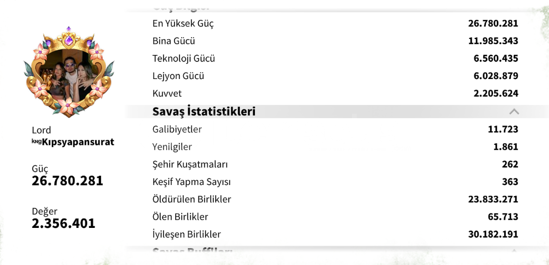The height and width of the screenshot is (265, 549).
Task: Select the Öldürülen Birlikler row
Action: 336,199
